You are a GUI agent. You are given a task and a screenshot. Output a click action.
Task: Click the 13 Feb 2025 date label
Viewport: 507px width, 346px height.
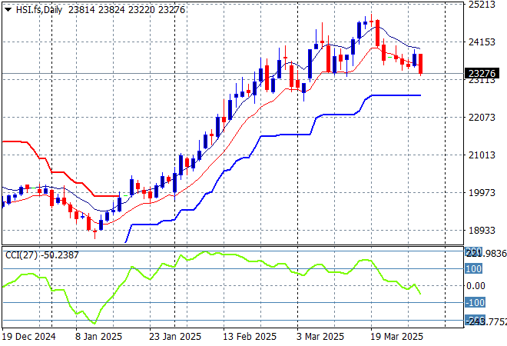(250, 337)
